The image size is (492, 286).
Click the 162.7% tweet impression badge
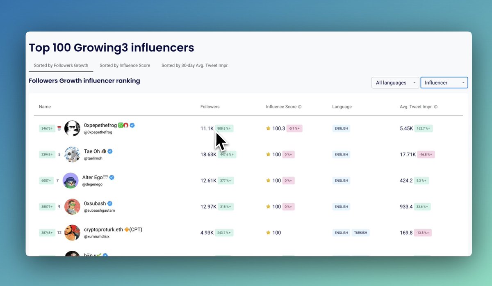click(424, 128)
